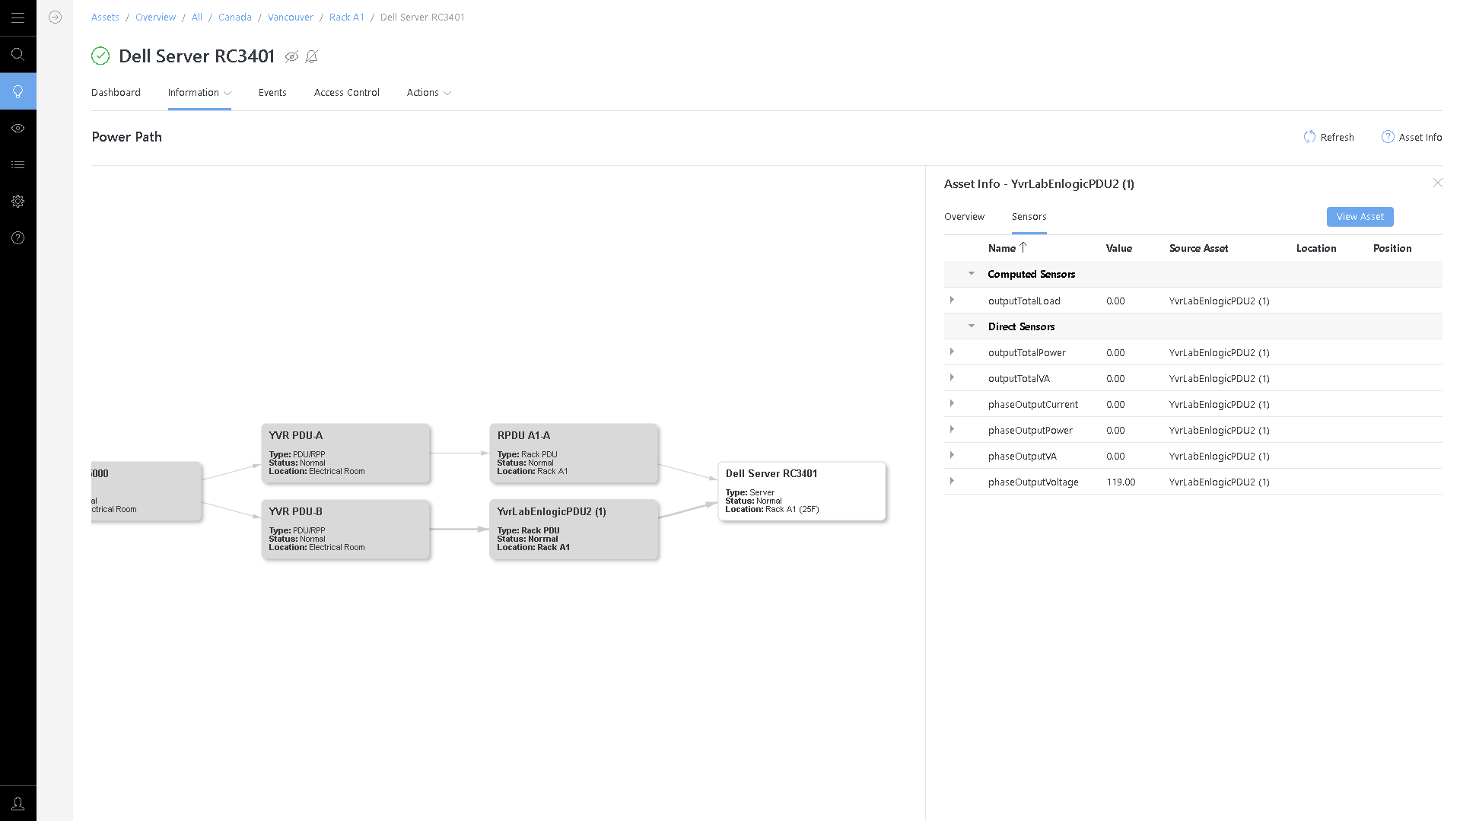Select the YVR PDU-B node in diagram

345,529
